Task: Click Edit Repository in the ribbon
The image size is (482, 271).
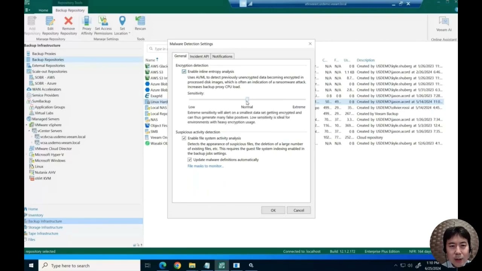Action: click(50, 26)
